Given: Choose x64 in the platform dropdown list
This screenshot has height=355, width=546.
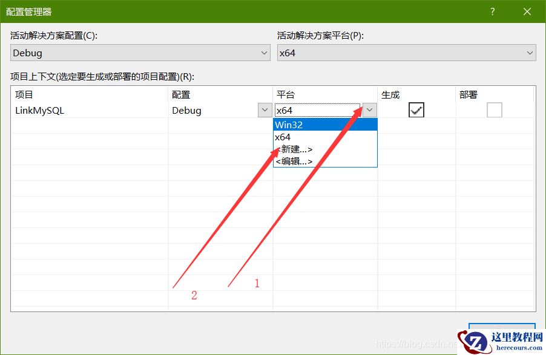Looking at the screenshot, I should pos(325,137).
